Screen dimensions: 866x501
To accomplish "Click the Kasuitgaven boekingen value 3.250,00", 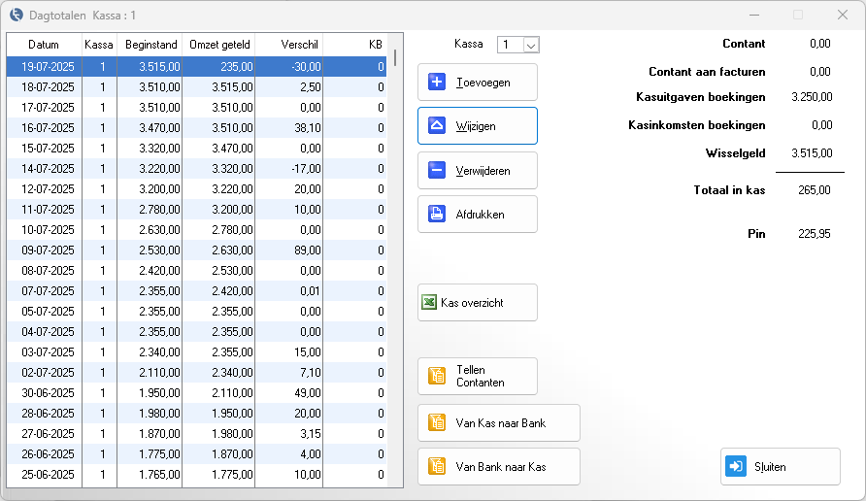I will pos(812,97).
